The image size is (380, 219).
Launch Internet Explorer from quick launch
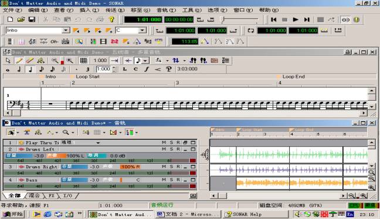48,214
